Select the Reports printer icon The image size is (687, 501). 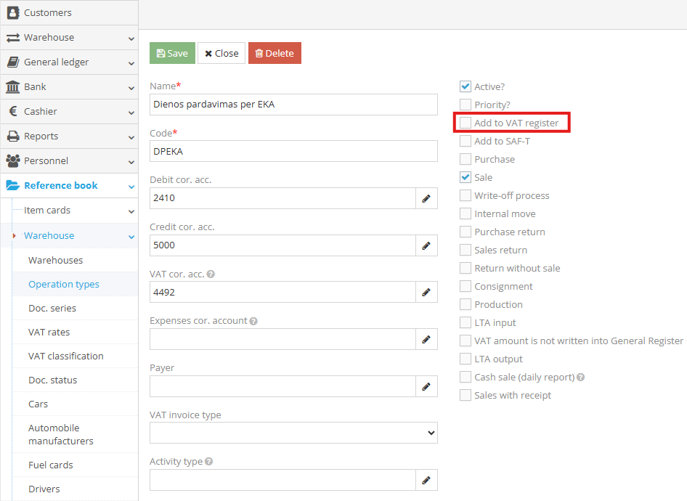click(12, 136)
